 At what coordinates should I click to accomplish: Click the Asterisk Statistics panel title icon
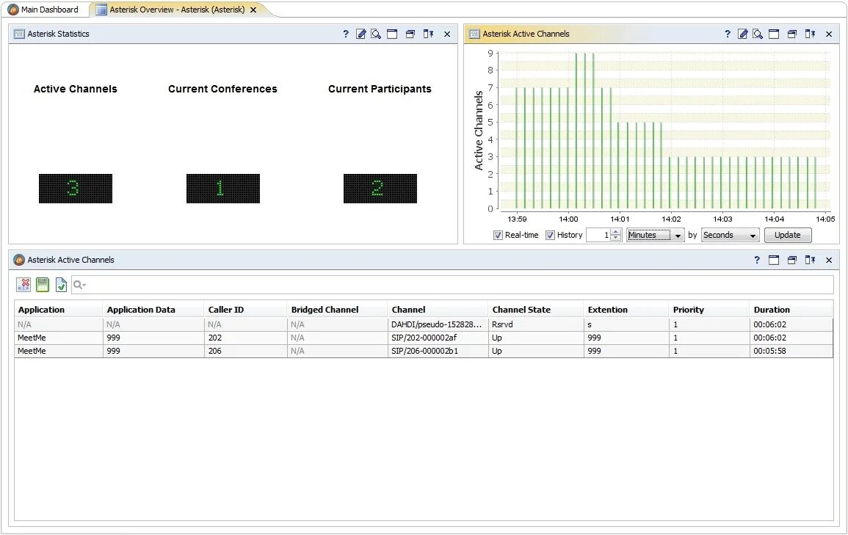coord(20,34)
